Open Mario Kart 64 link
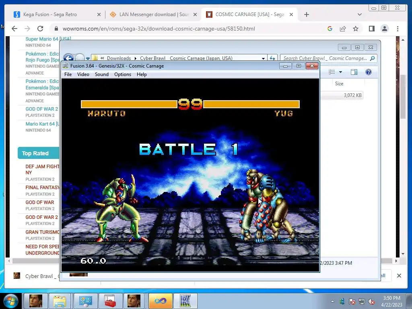This screenshot has height=309, width=412. point(42,124)
